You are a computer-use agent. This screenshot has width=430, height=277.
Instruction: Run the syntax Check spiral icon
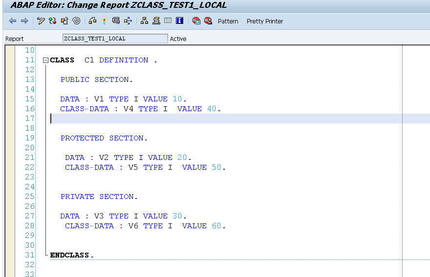click(77, 21)
